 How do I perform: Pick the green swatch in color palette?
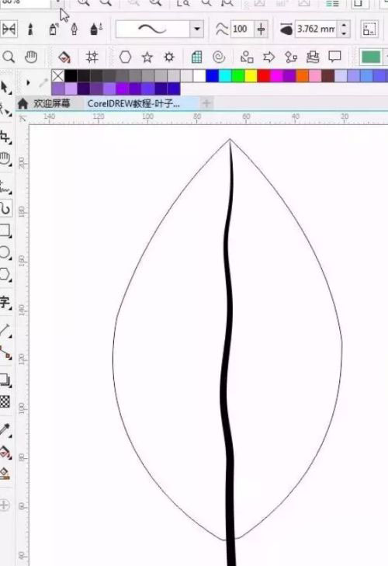[x=238, y=76]
